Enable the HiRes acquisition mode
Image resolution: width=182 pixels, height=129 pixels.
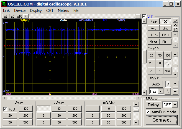click(x=153, y=35)
